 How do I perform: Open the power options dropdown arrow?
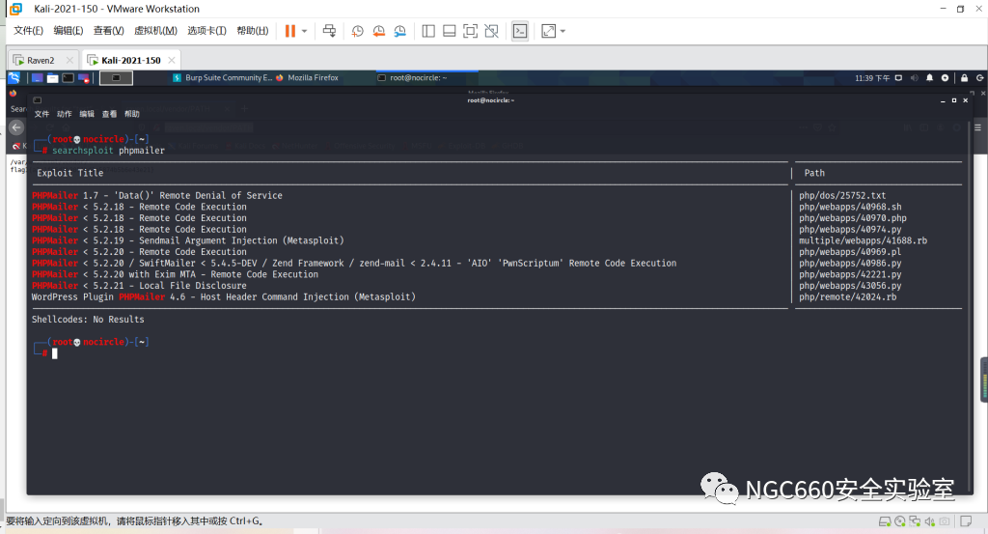[304, 31]
